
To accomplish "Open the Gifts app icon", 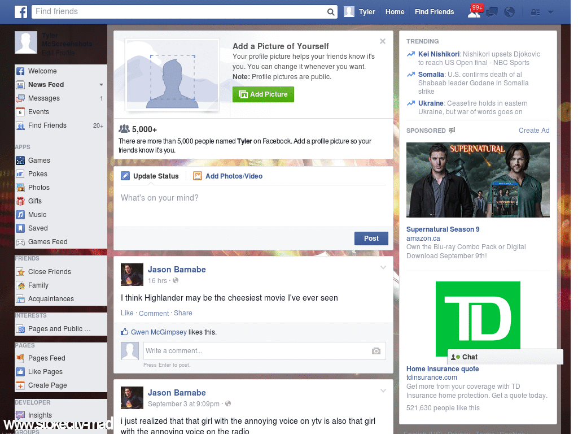I will (x=20, y=201).
